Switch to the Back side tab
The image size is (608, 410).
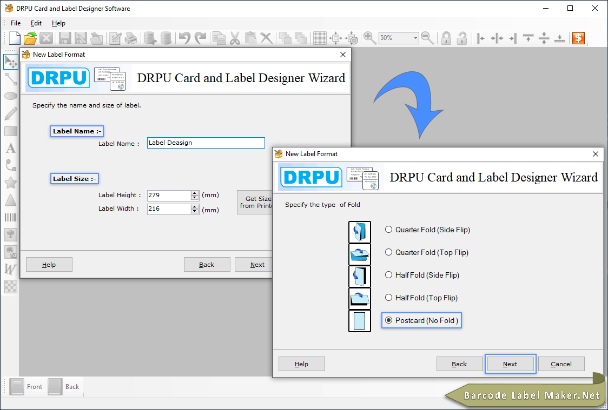64,386
